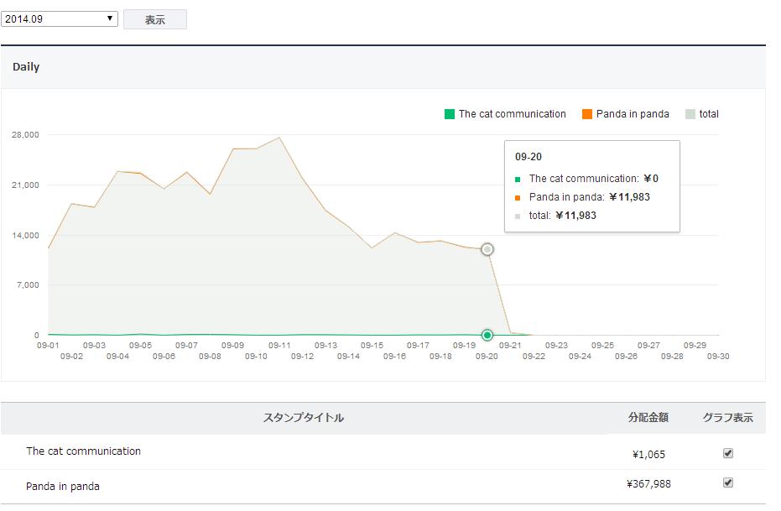Click the 09-30 x-axis date label
The height and width of the screenshot is (511, 781).
718,356
